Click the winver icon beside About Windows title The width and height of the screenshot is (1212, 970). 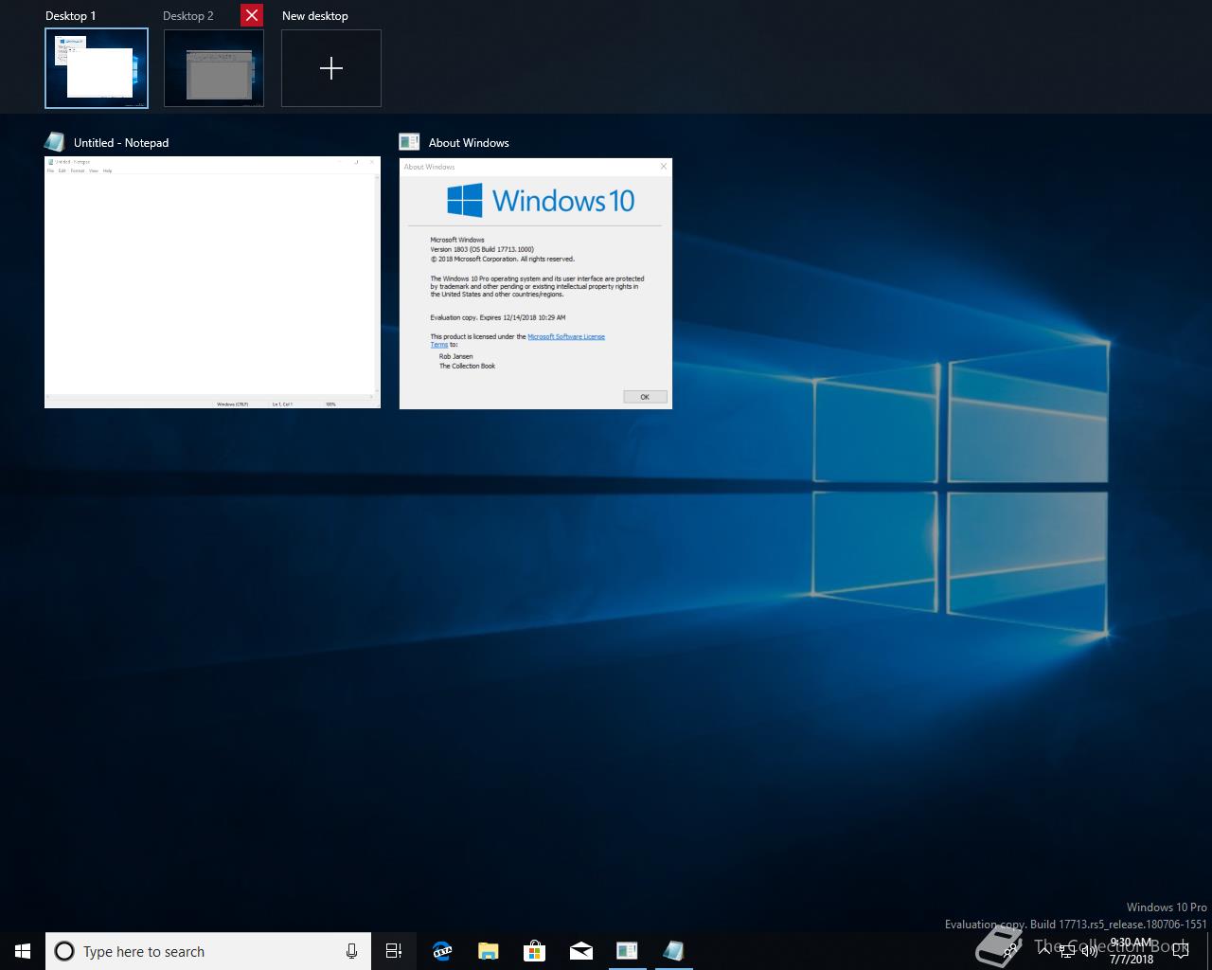pyautogui.click(x=409, y=142)
